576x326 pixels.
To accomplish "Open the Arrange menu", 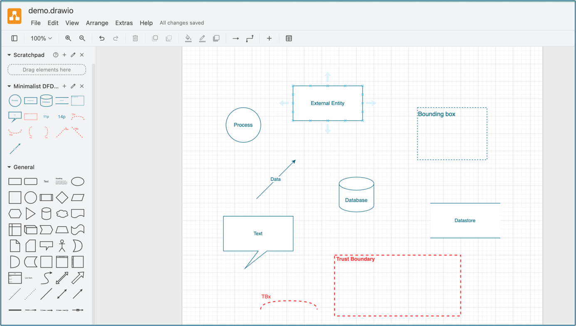I will (x=97, y=23).
